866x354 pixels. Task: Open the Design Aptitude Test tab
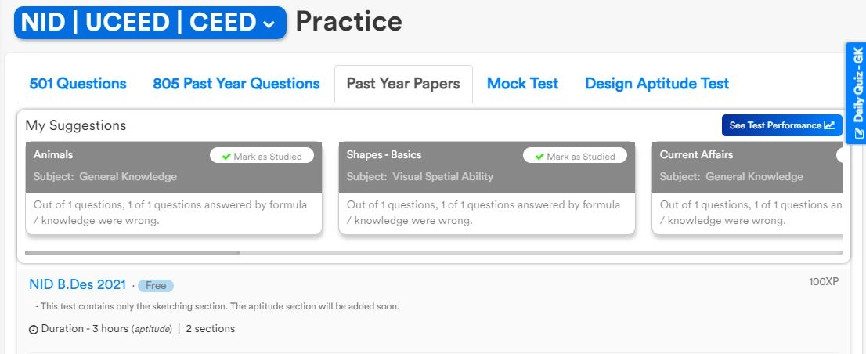[x=656, y=84]
